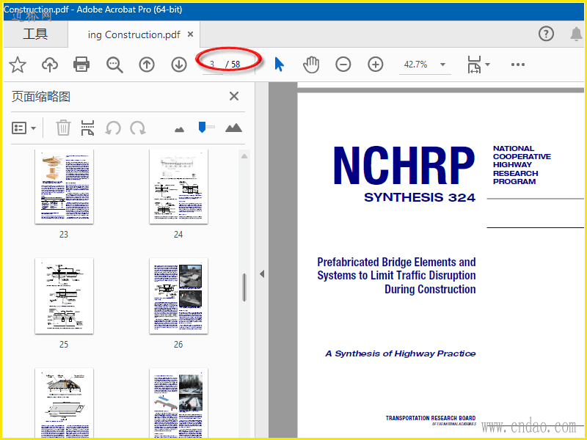This screenshot has height=440, width=587.
Task: Collapse the left navigation pane arrow
Action: (x=262, y=274)
